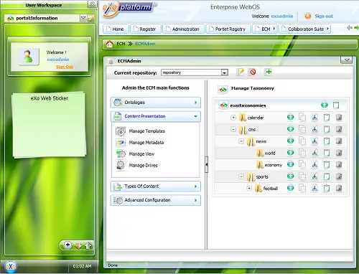
Task: Open the Register navigation tab
Action: (x=145, y=29)
